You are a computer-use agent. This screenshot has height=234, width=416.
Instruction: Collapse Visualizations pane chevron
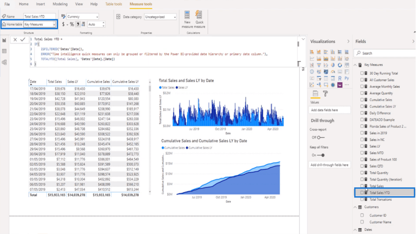(x=348, y=41)
